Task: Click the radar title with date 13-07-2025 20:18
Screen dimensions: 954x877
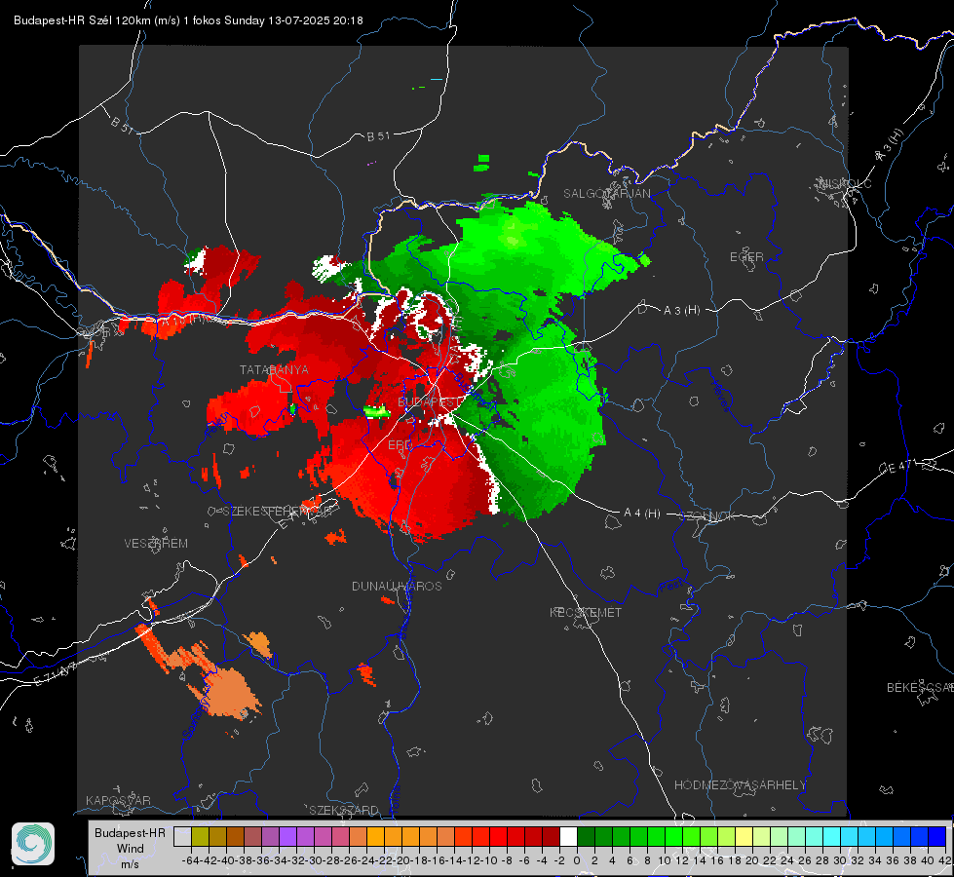Action: (x=189, y=20)
